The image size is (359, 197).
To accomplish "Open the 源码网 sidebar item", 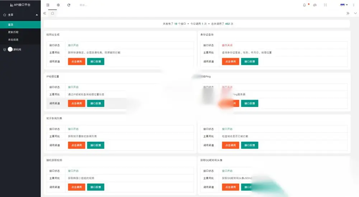I will pyautogui.click(x=20, y=49).
